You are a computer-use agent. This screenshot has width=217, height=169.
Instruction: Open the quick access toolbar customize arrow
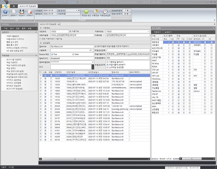pos(10,2)
